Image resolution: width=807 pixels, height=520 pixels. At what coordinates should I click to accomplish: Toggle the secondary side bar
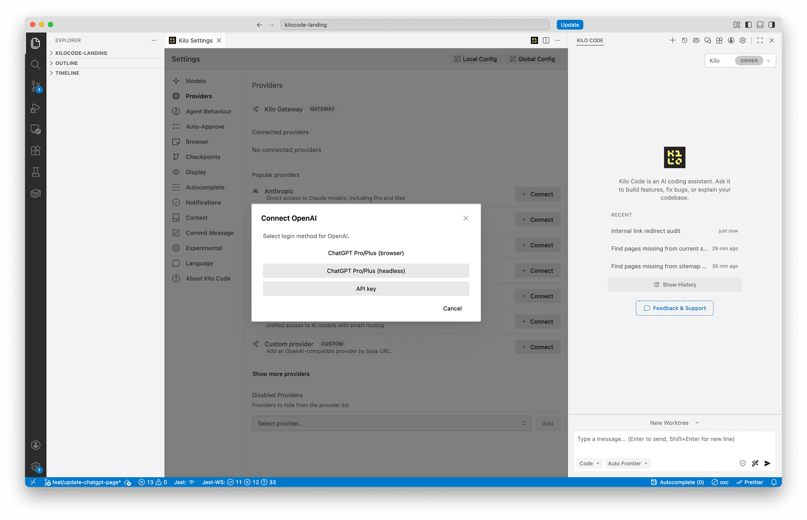tap(772, 25)
